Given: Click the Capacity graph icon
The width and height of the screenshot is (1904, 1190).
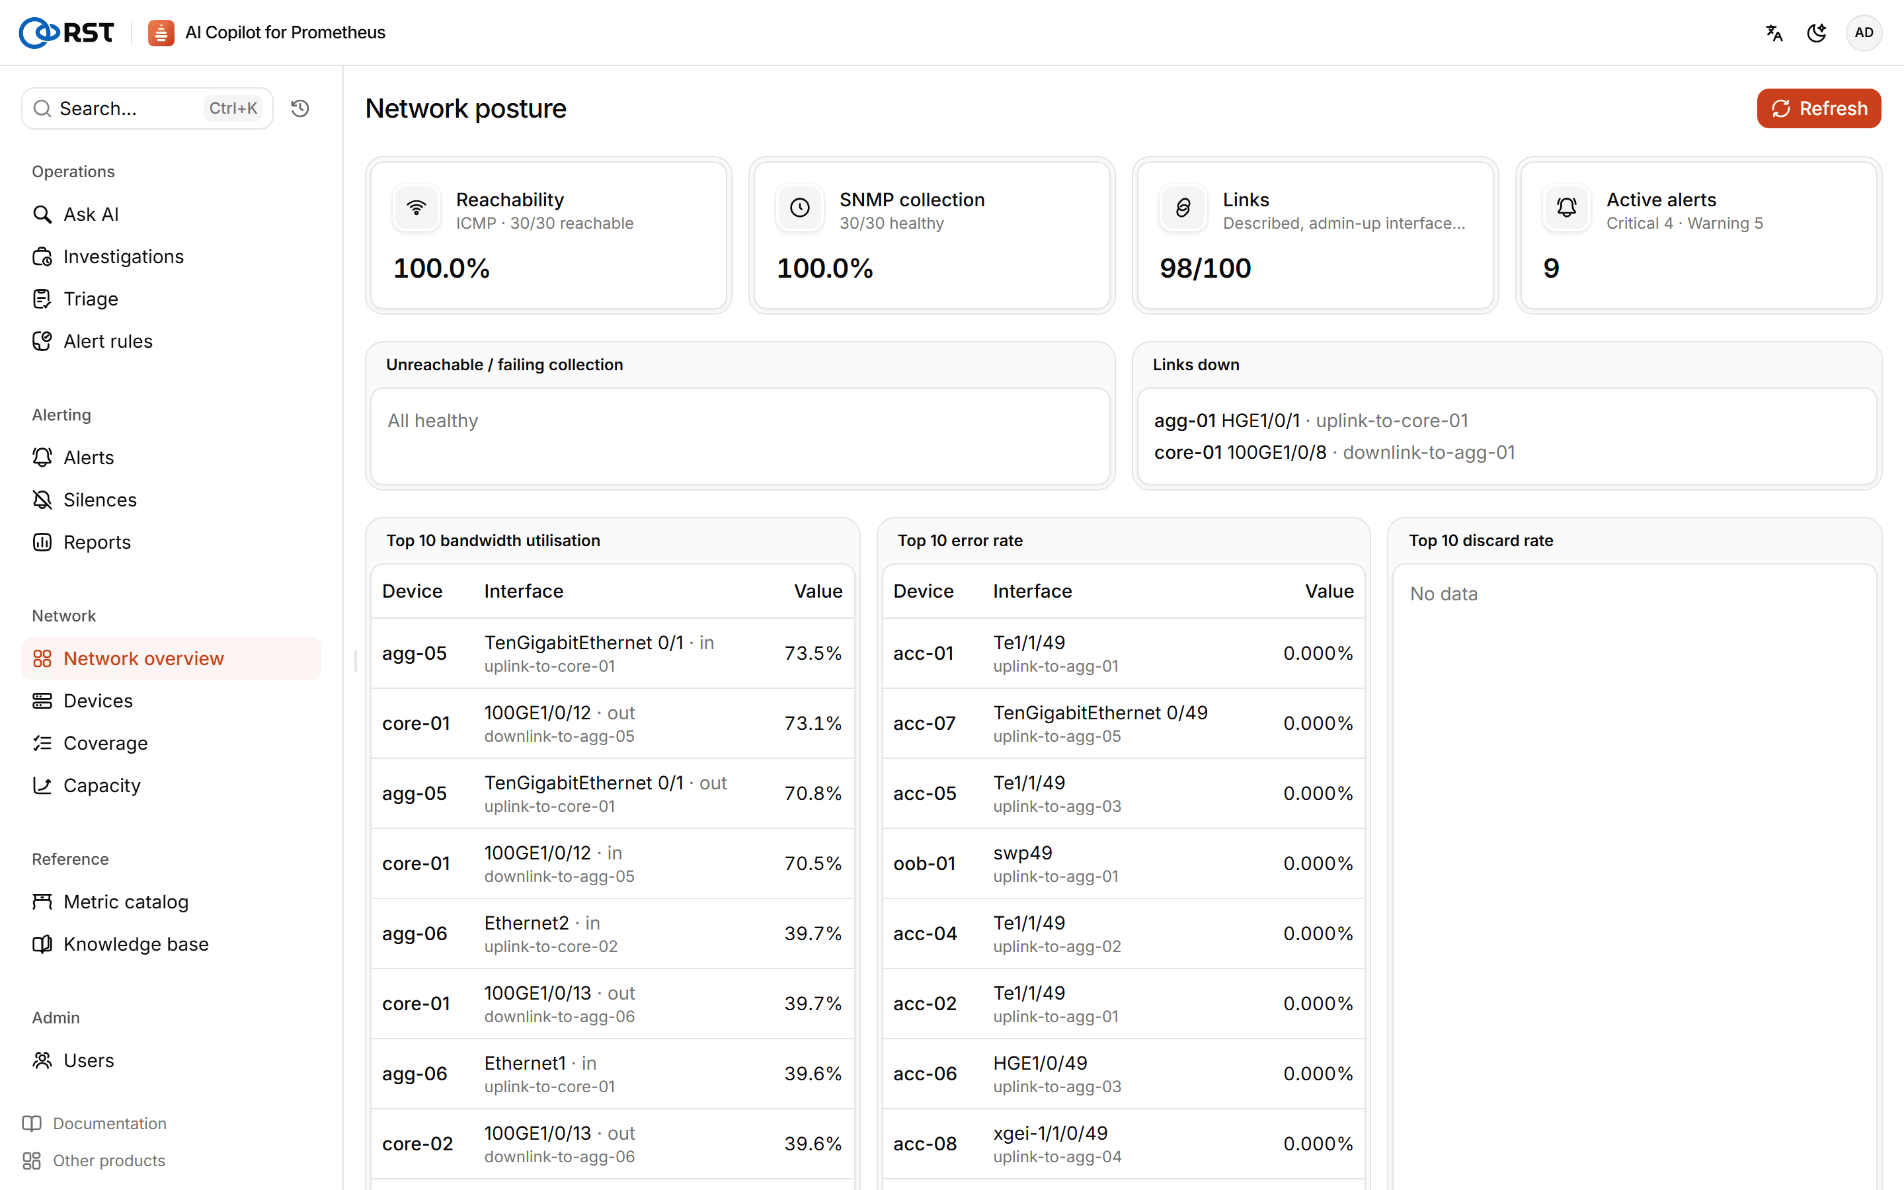Looking at the screenshot, I should tap(42, 785).
